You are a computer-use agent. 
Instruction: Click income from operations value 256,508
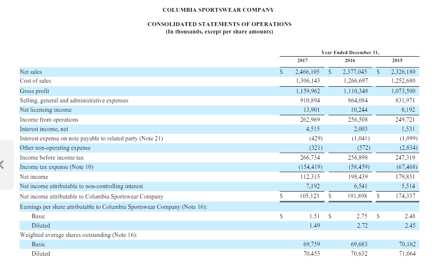358,120
